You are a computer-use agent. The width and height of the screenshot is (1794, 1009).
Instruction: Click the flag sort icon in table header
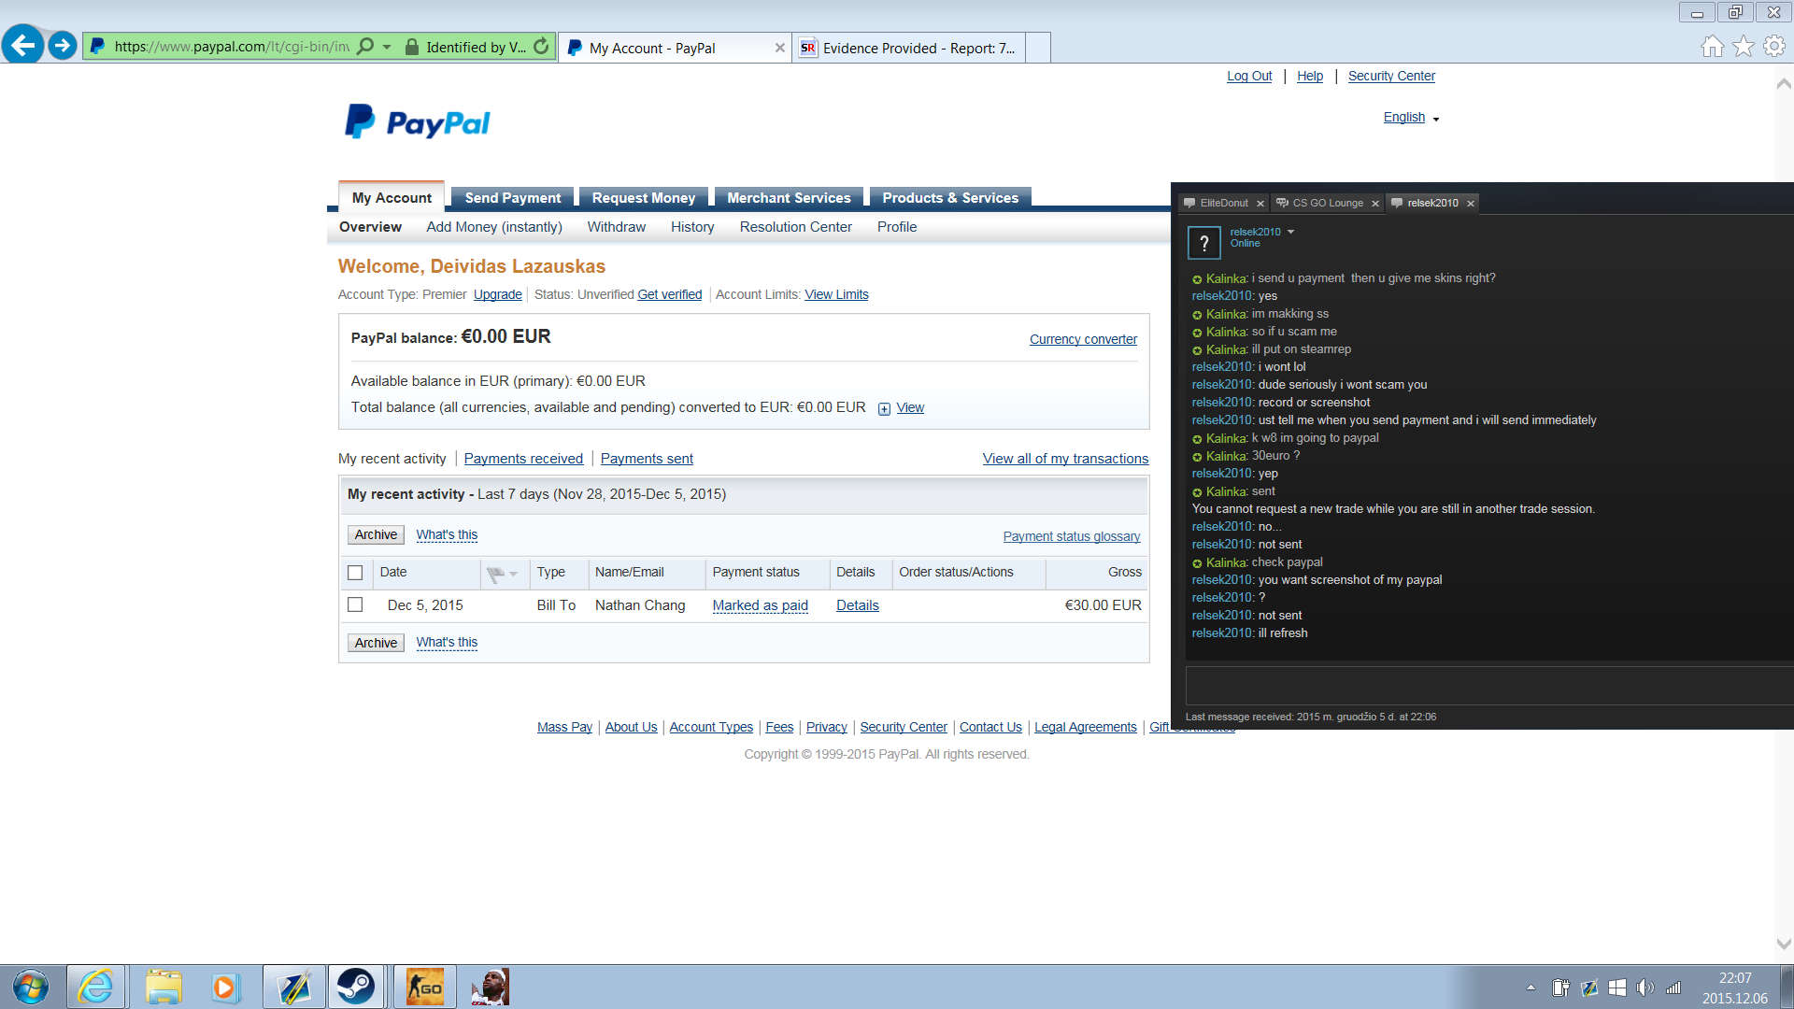click(496, 573)
